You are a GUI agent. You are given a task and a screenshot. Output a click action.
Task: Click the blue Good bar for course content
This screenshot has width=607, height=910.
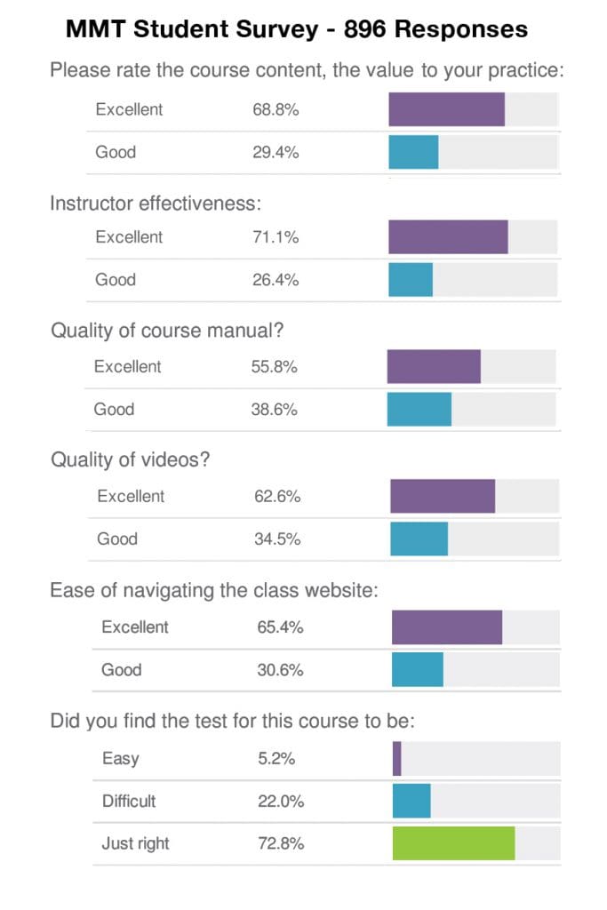pos(413,152)
